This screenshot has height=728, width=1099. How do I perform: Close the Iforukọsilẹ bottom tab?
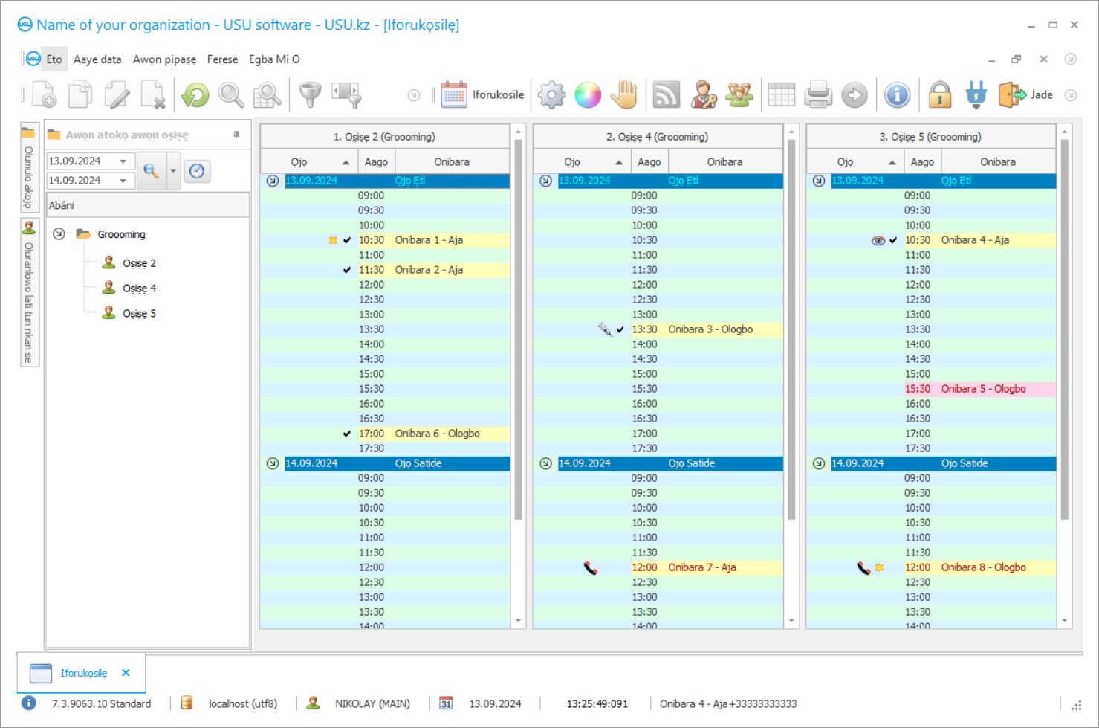click(126, 673)
